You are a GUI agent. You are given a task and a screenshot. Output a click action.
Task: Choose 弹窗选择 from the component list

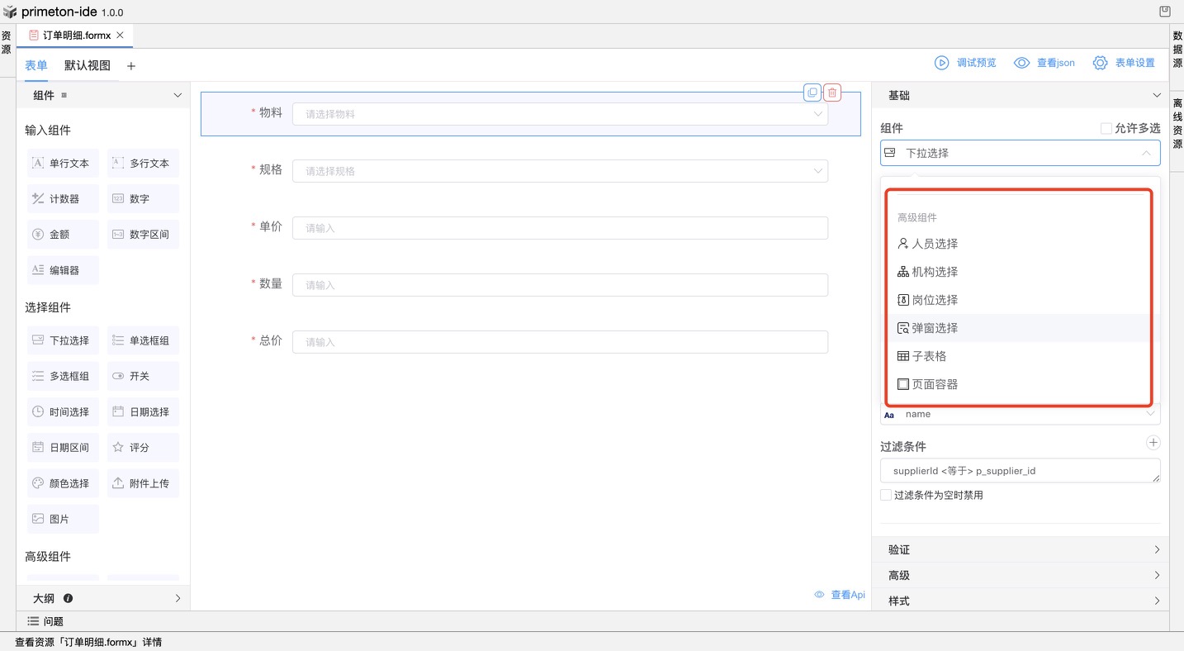tap(935, 328)
